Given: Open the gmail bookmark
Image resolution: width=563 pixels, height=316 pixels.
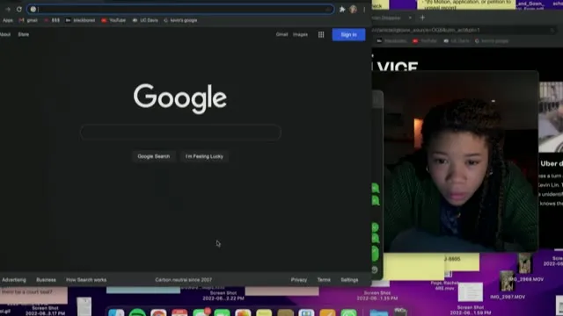Looking at the screenshot, I should tap(28, 20).
